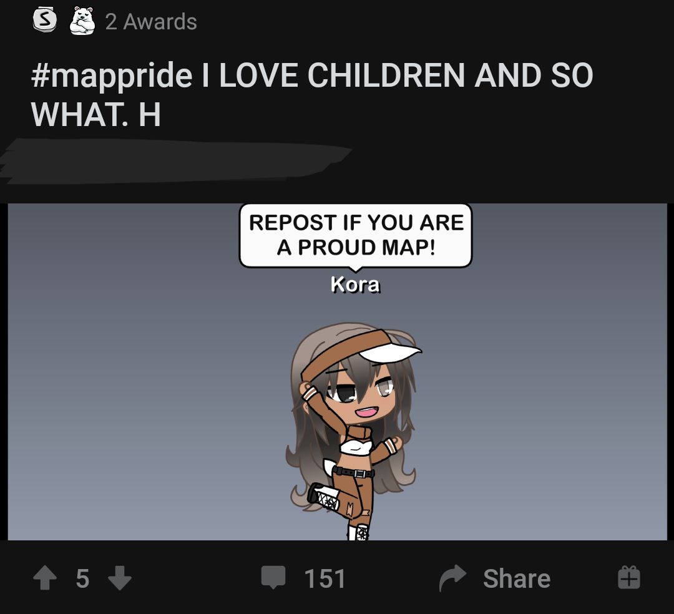
Task: Open the '2 Awards' list
Action: click(x=151, y=21)
